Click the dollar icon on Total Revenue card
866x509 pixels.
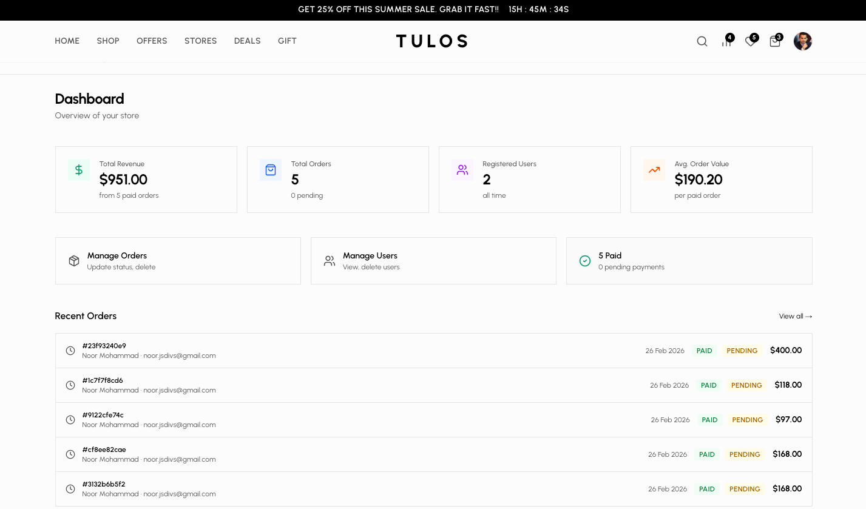(78, 170)
